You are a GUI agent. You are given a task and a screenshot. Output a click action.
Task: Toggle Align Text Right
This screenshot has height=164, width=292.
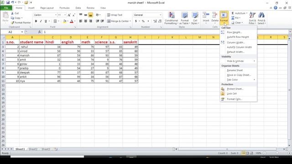coord(91,21)
